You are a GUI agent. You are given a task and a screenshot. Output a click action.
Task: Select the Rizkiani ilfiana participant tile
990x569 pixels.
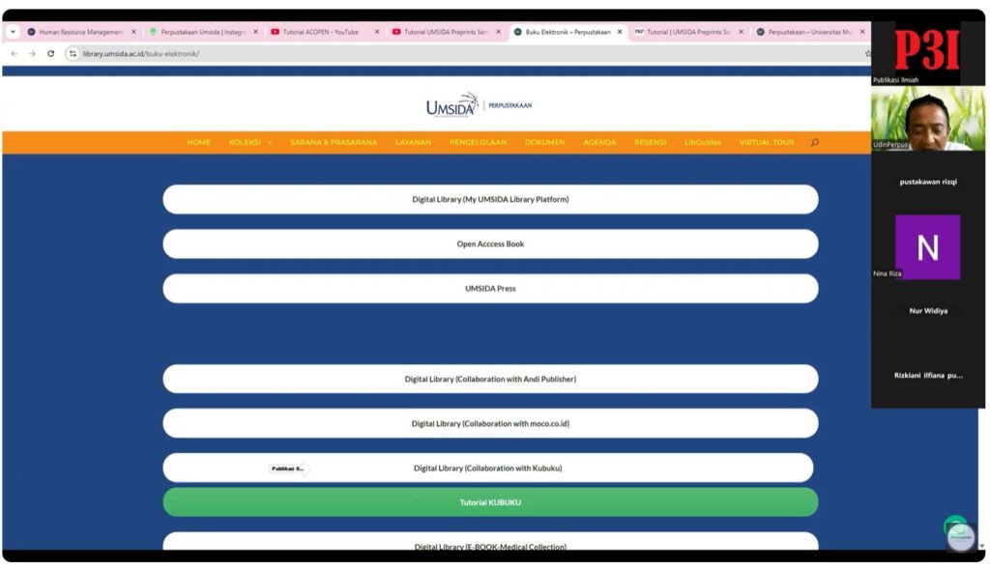pyautogui.click(x=927, y=376)
